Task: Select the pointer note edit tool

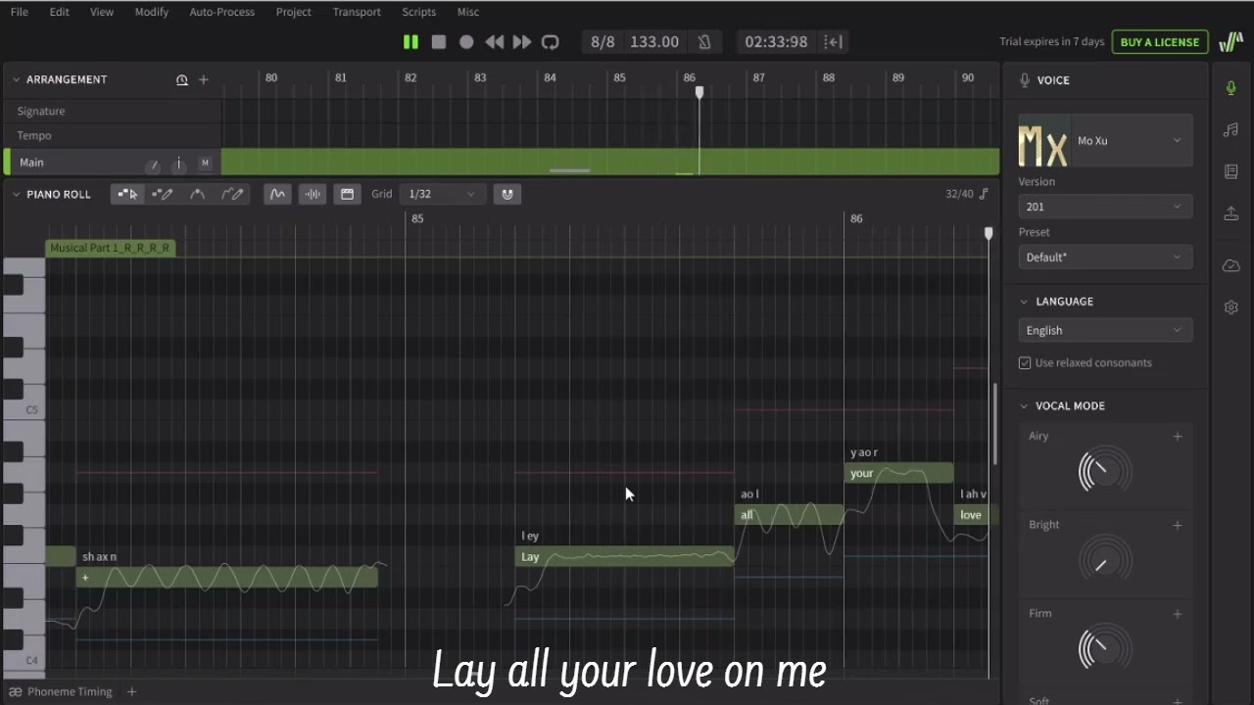Action: (127, 194)
